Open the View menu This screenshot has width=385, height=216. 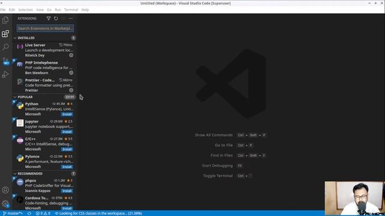click(x=40, y=10)
